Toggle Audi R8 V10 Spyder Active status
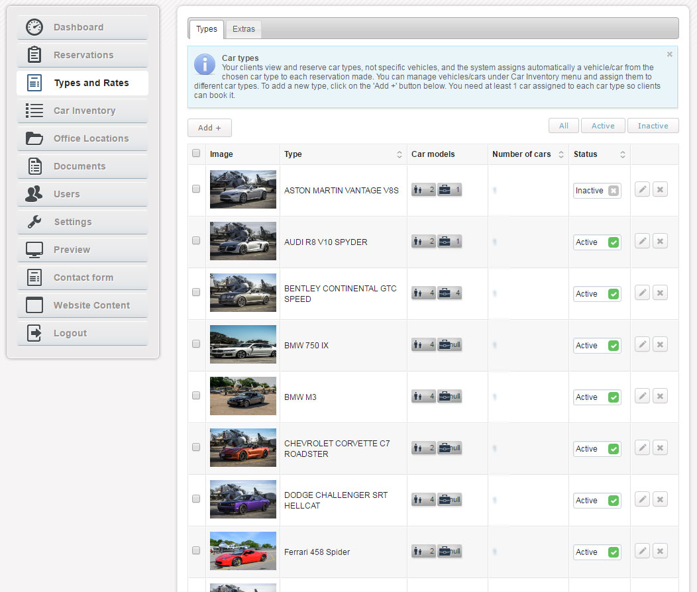Image resolution: width=697 pixels, height=592 pixels. pyautogui.click(x=597, y=242)
